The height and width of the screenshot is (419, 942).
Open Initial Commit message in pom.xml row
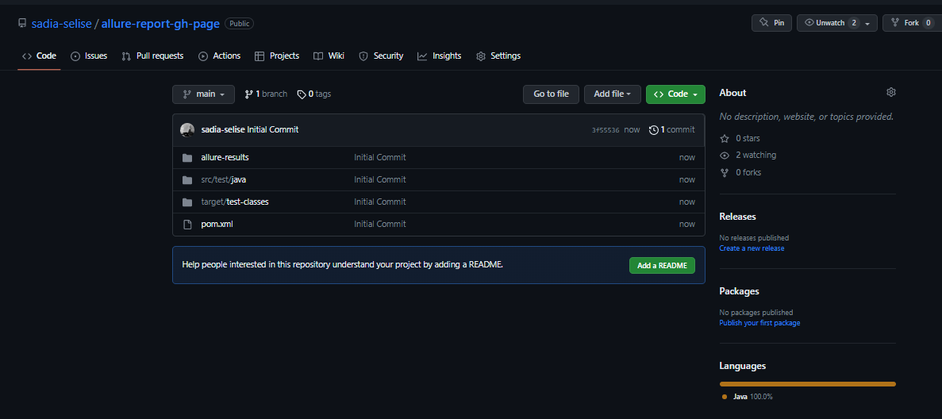[380, 225]
